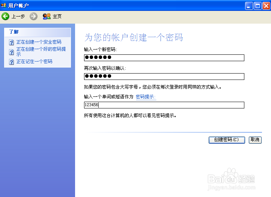Screen dimensions: 271x197
Task: Click the 了解 panel header
Action: [x=38, y=32]
